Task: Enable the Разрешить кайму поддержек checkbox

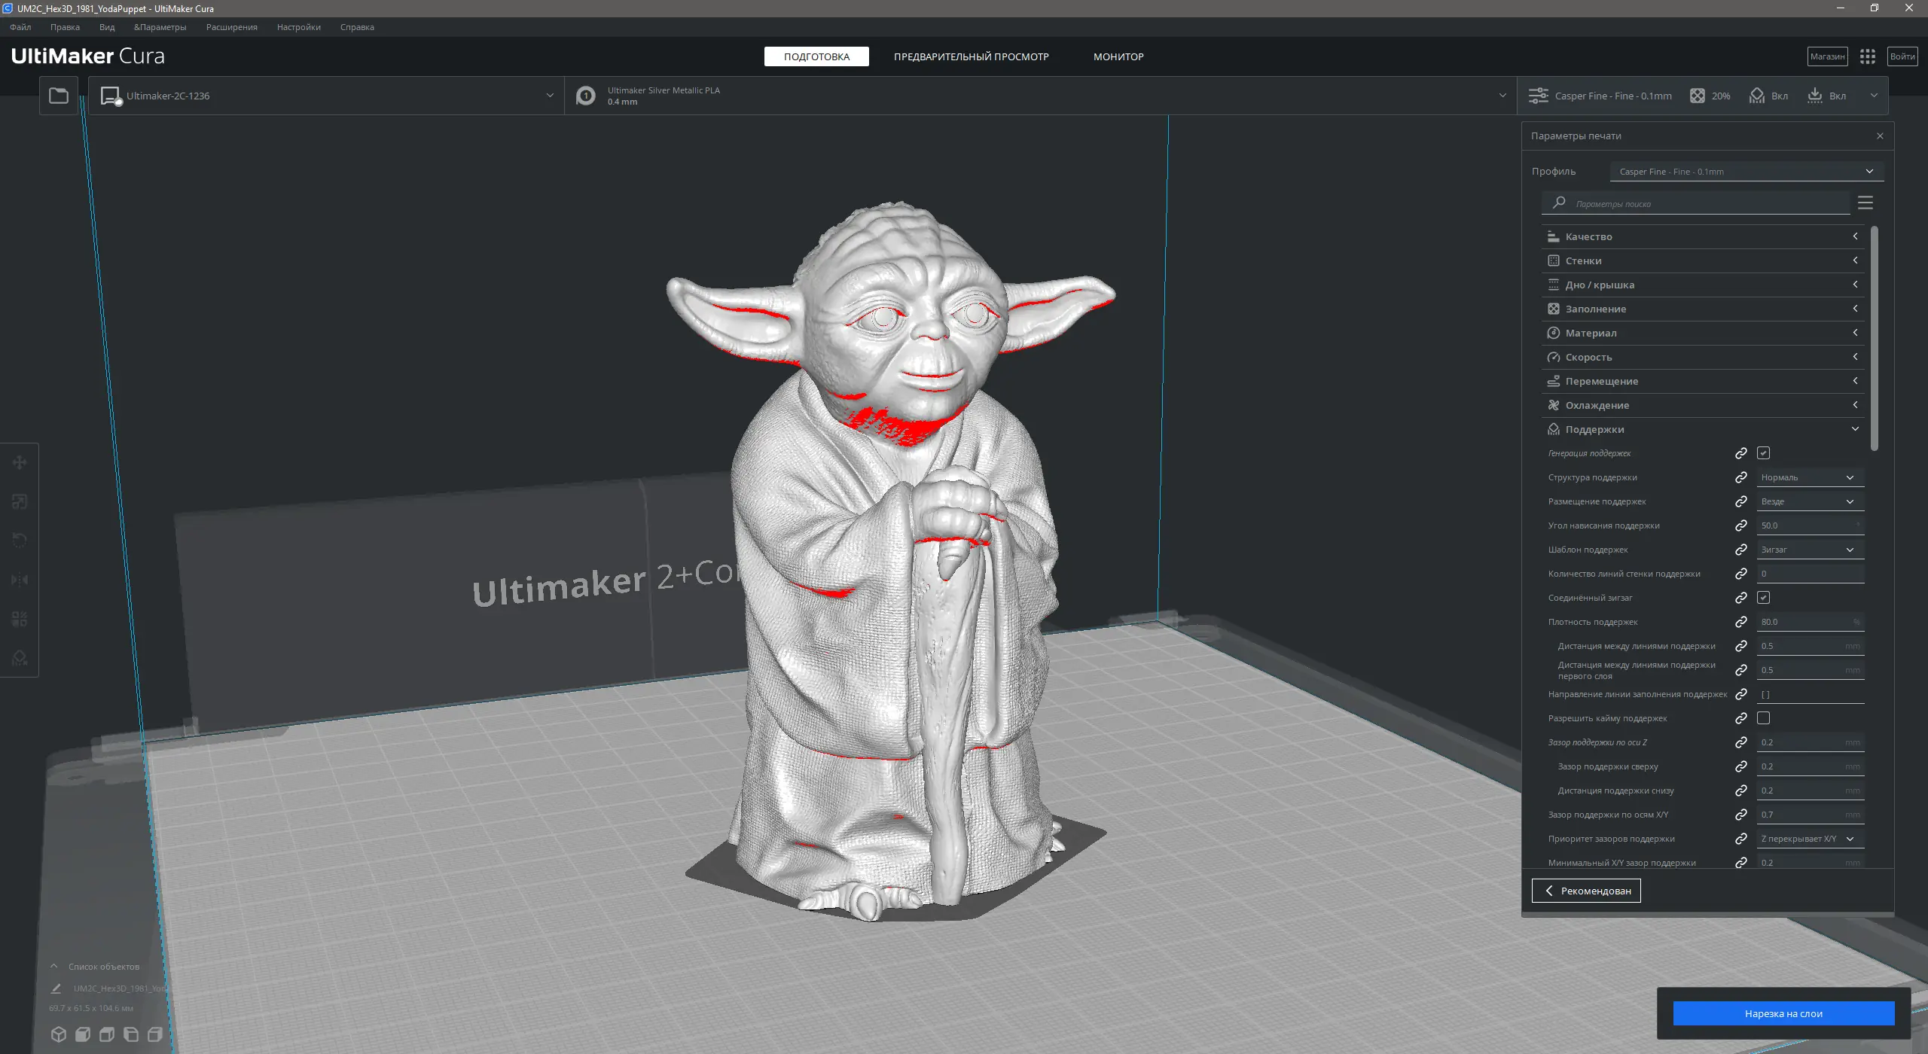Action: [x=1763, y=718]
